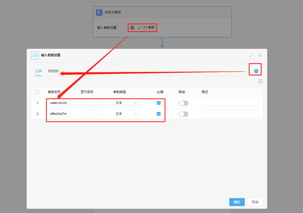Image resolution: width=303 pixels, height=213 pixels.
Task: Switch to the 主表 tab
Action: 38,71
